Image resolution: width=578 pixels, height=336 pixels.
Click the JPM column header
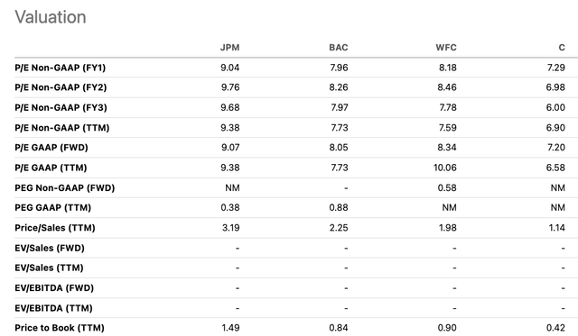(229, 48)
